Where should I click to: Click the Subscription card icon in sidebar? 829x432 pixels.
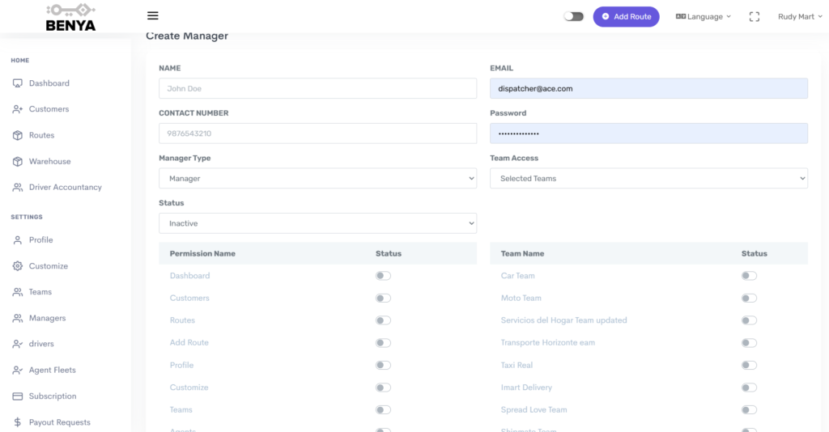(18, 396)
